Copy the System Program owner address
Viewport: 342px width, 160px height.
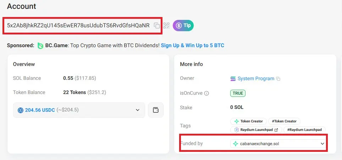[278, 79]
